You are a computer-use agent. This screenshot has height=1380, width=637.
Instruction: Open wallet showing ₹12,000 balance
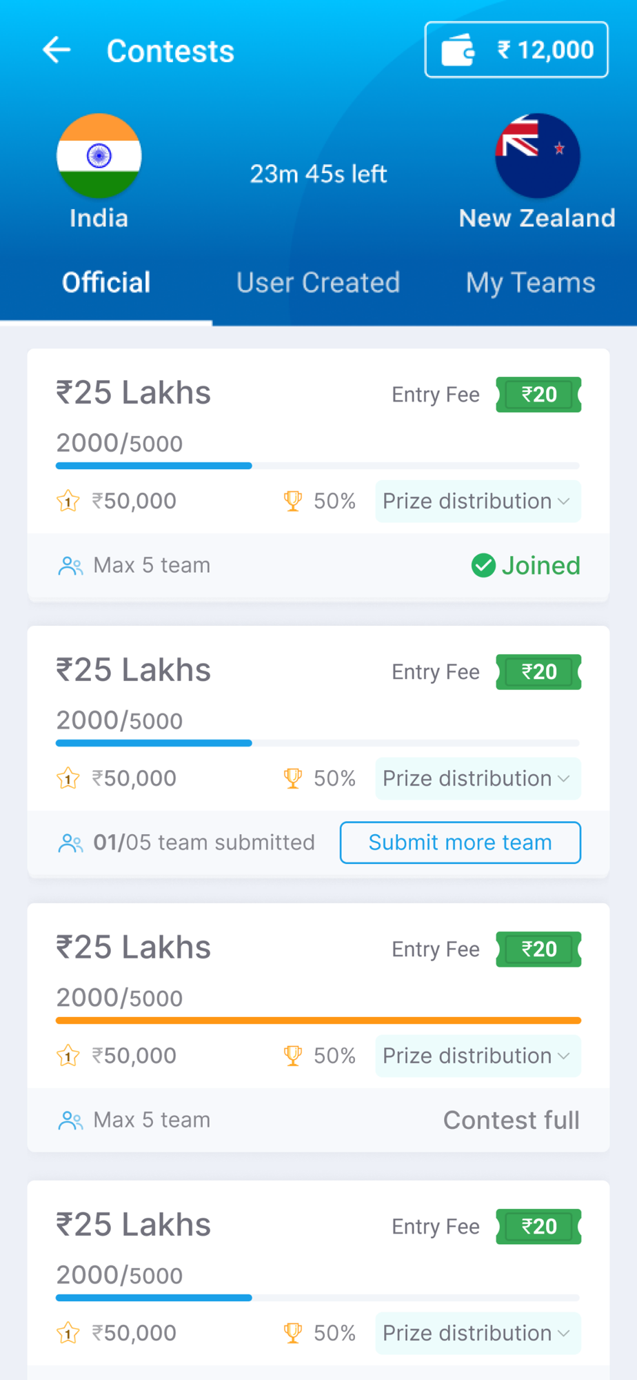(516, 50)
